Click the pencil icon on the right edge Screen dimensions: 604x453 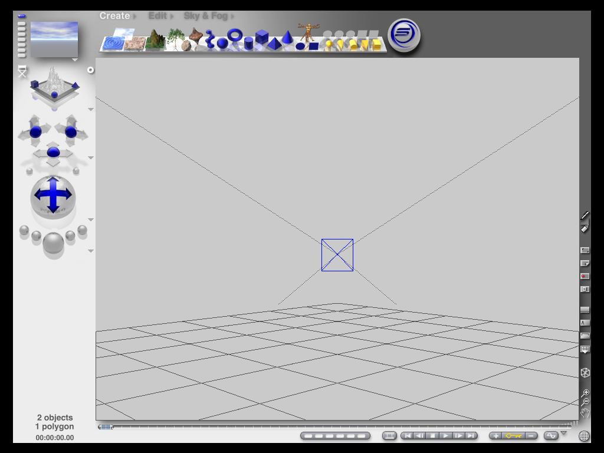click(x=585, y=215)
